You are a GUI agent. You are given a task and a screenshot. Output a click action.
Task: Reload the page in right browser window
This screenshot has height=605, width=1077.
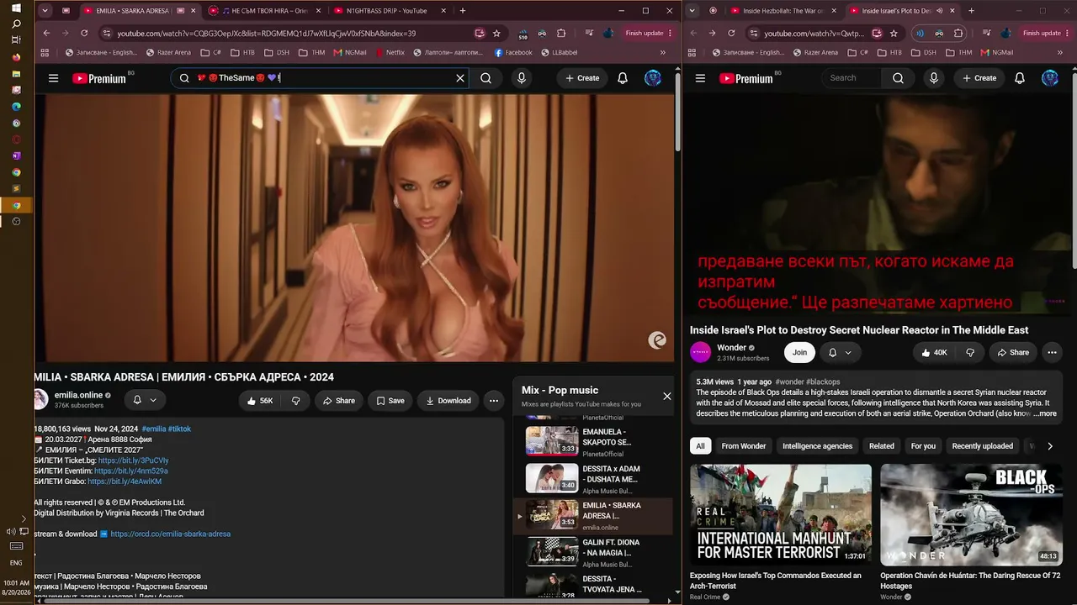point(731,33)
